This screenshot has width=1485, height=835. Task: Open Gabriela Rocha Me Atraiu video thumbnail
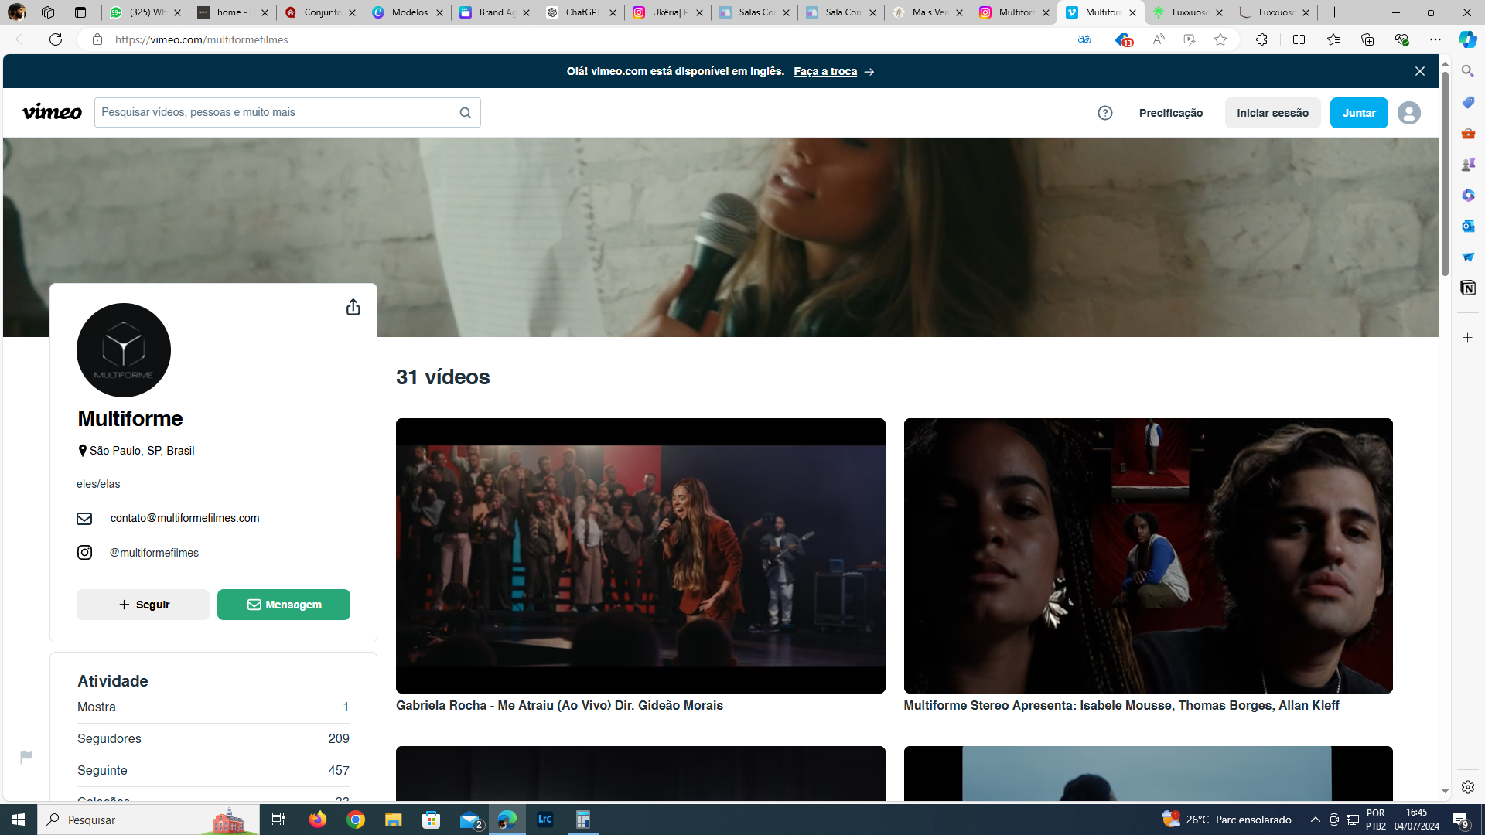[x=640, y=556]
